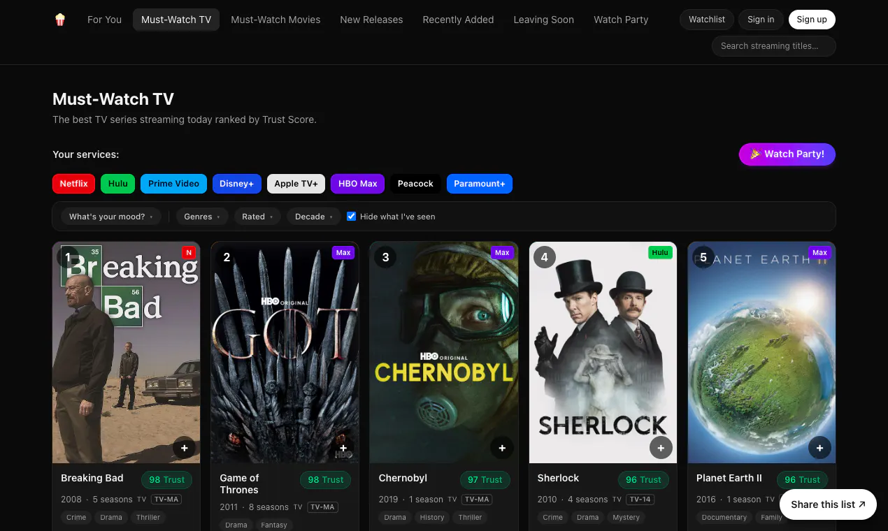Switch to Must-Watch Movies tab
This screenshot has height=531, width=888.
(x=275, y=20)
